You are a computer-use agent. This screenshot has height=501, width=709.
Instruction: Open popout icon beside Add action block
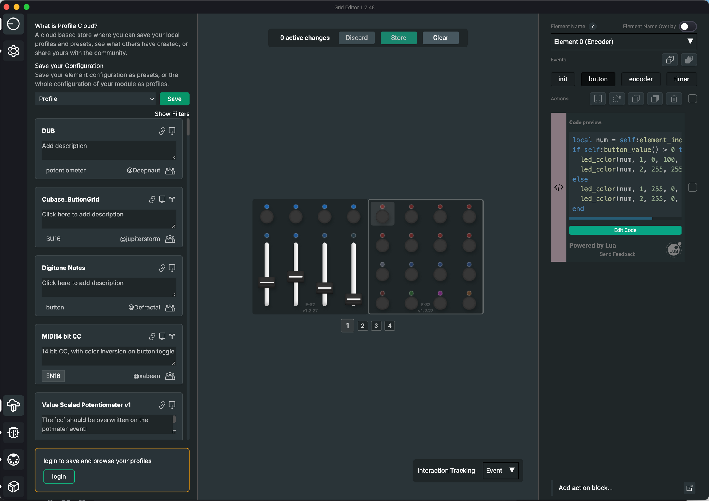coord(689,488)
